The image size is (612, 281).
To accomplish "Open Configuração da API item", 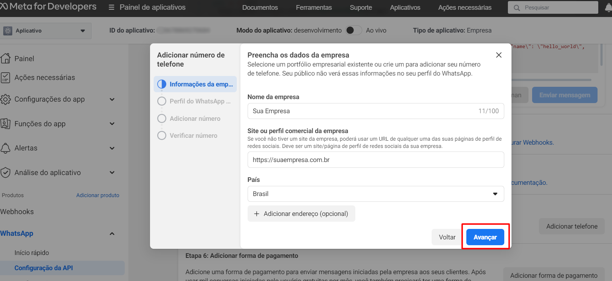I will (44, 268).
